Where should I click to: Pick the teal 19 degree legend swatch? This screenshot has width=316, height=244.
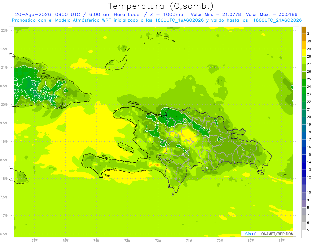[x=304, y=128]
